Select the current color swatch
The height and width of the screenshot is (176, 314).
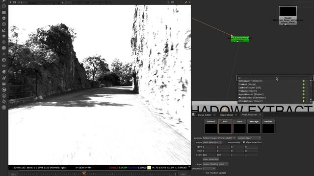click(210, 126)
